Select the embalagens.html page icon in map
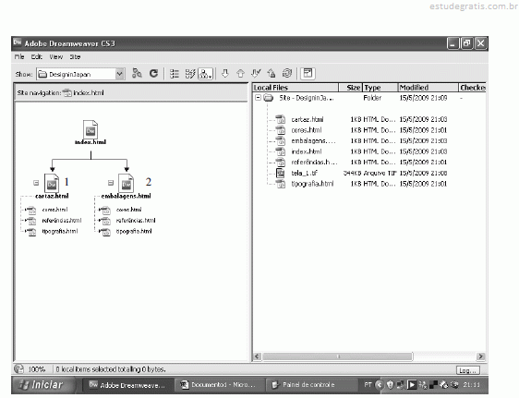Viewport: 519px width, 398px height. (127, 183)
